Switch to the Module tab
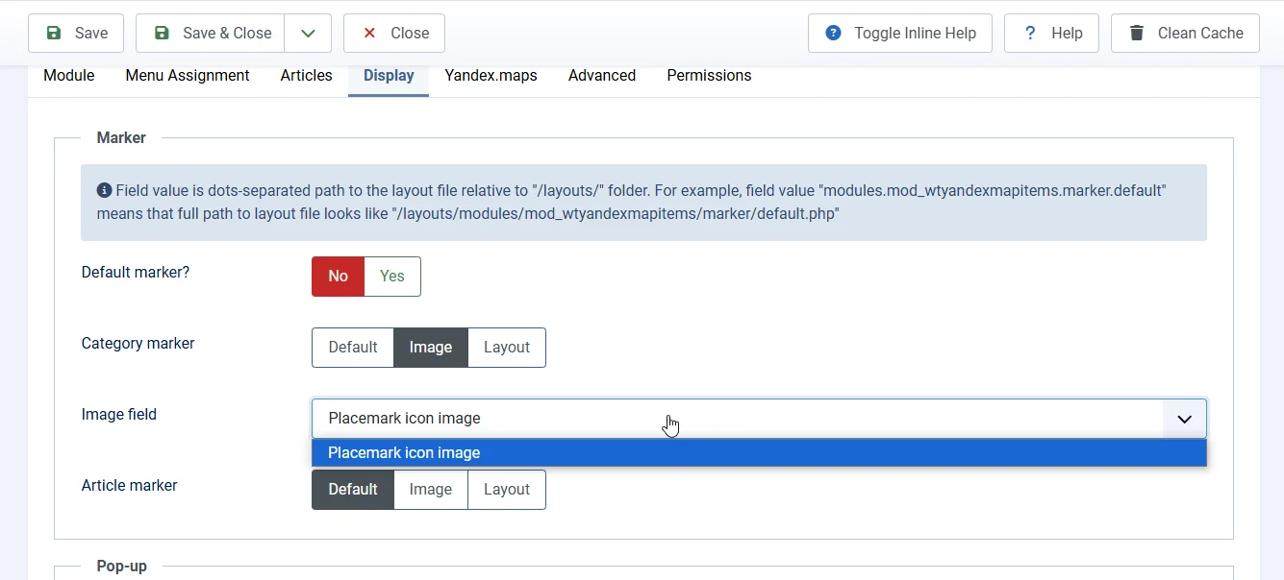The height and width of the screenshot is (580, 1284). click(69, 76)
